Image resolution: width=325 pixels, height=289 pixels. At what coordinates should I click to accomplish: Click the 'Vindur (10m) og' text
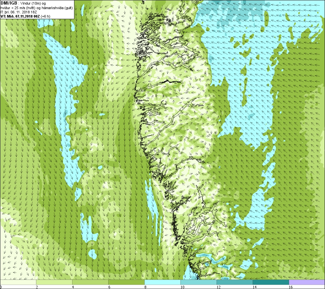click(33, 4)
